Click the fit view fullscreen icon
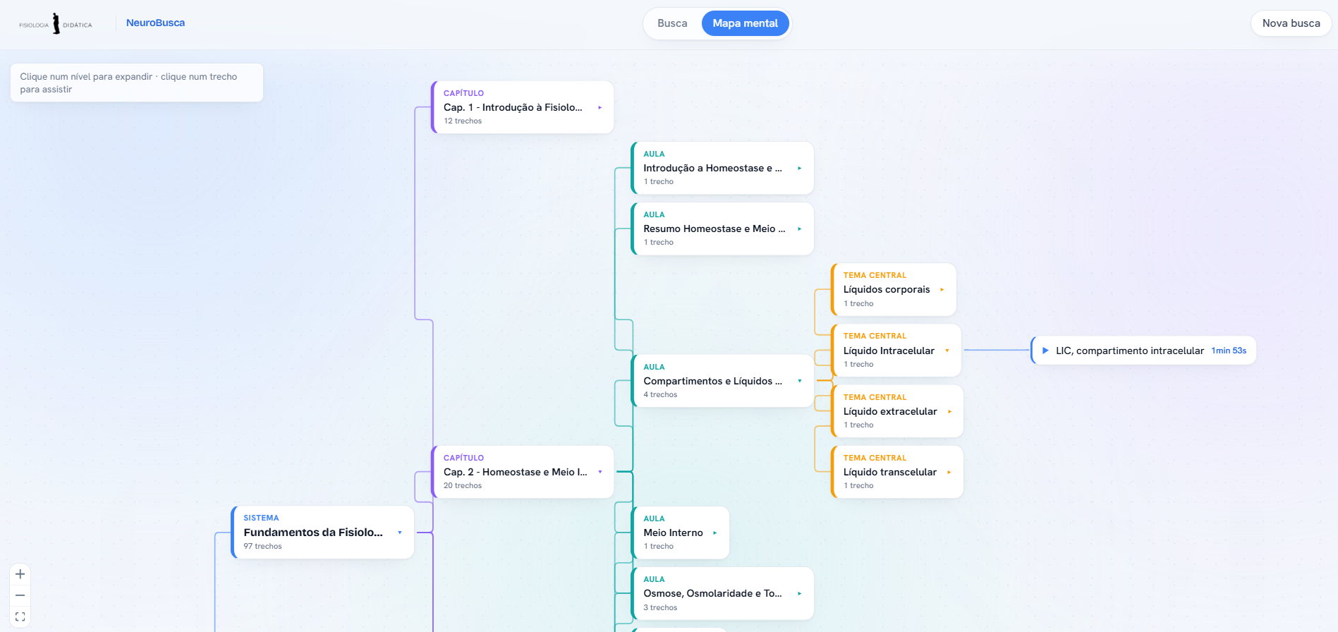This screenshot has height=632, width=1338. coord(20,616)
